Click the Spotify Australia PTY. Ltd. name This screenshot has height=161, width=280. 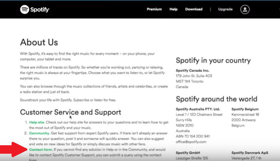tap(198, 109)
